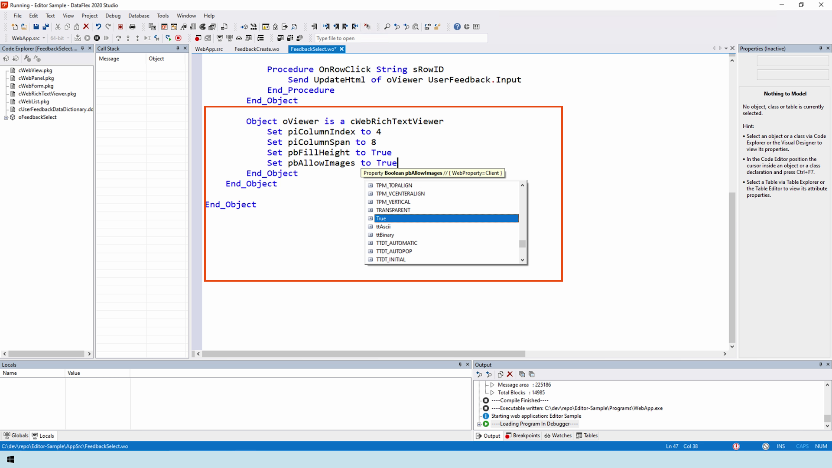
Task: Toggle Breakpoint icon in debug toolbar
Action: [x=198, y=38]
